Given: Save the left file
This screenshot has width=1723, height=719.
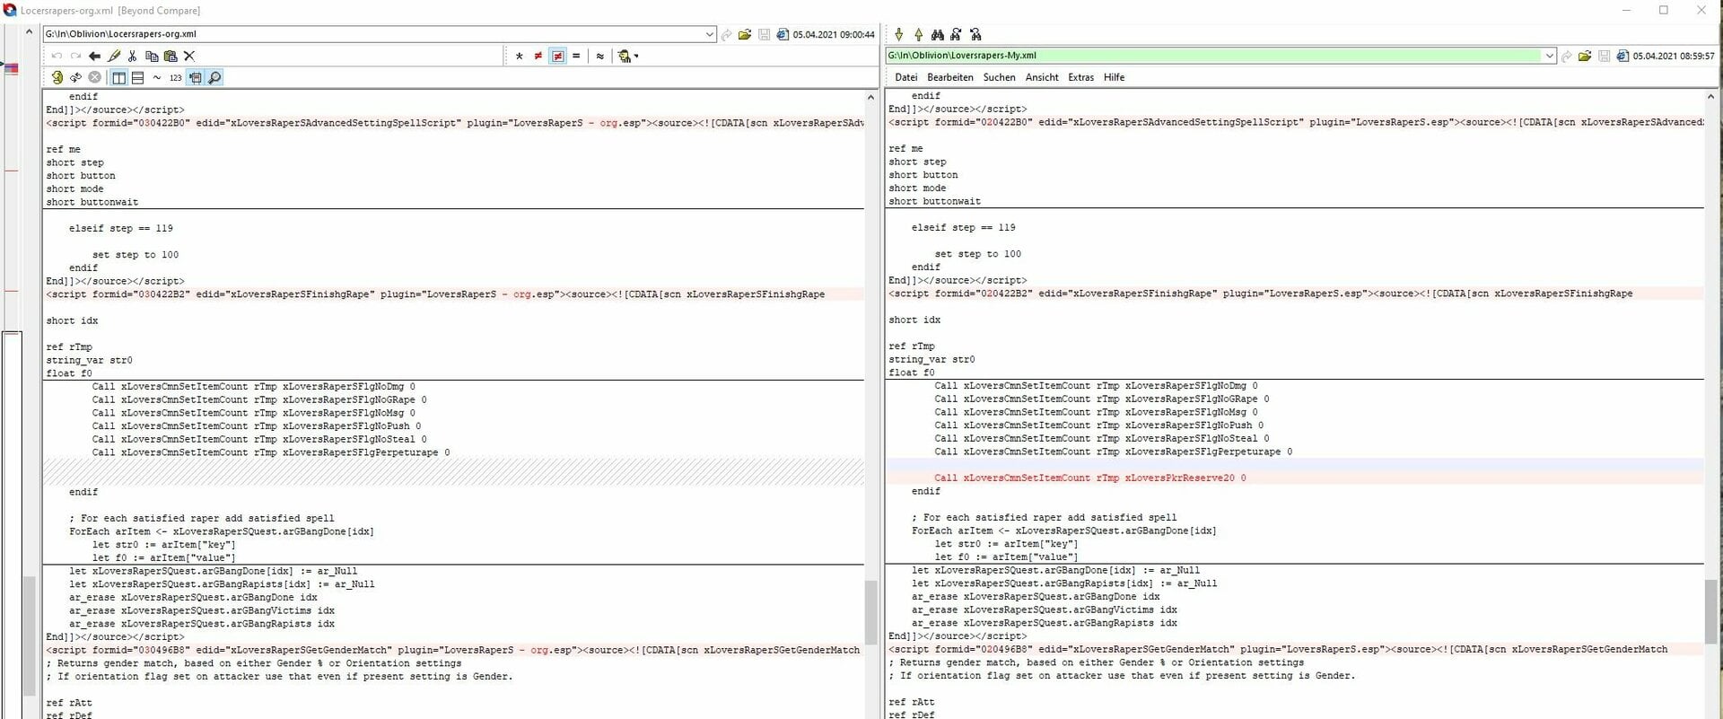Looking at the screenshot, I should pyautogui.click(x=764, y=34).
